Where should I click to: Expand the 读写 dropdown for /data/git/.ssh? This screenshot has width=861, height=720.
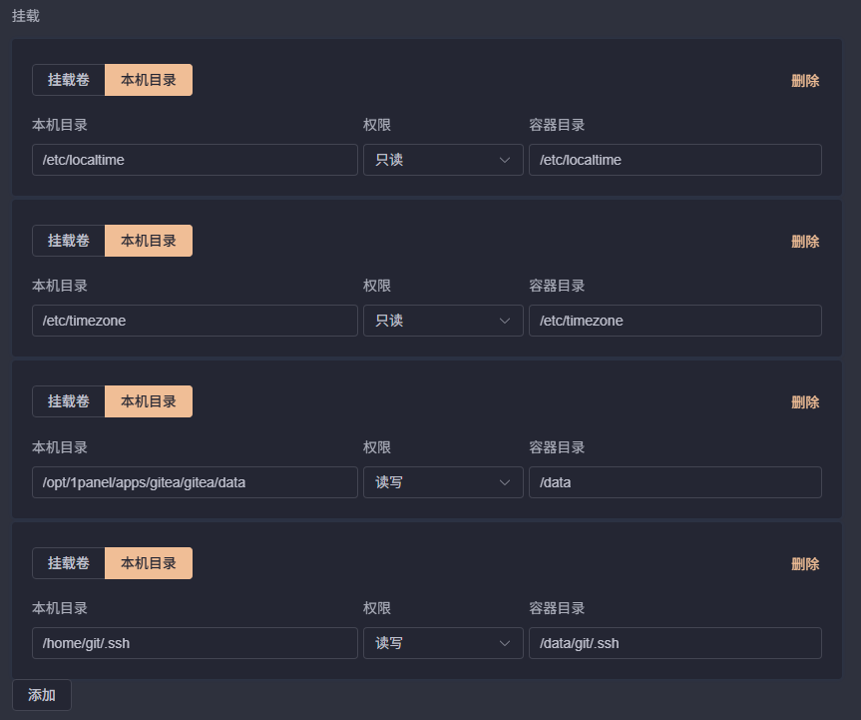[x=443, y=643]
